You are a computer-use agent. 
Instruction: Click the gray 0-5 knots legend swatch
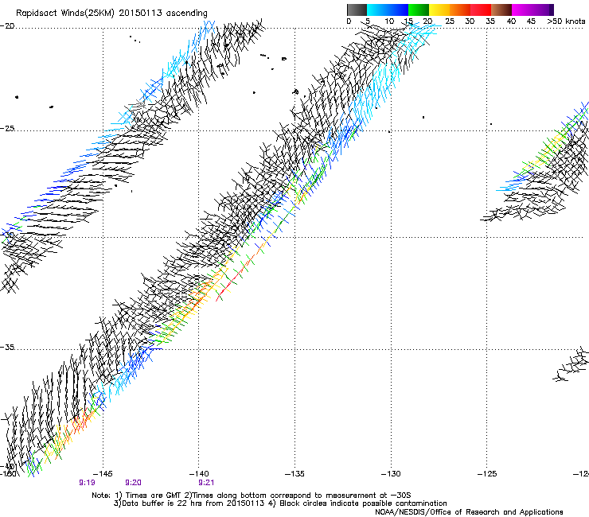pyautogui.click(x=357, y=10)
